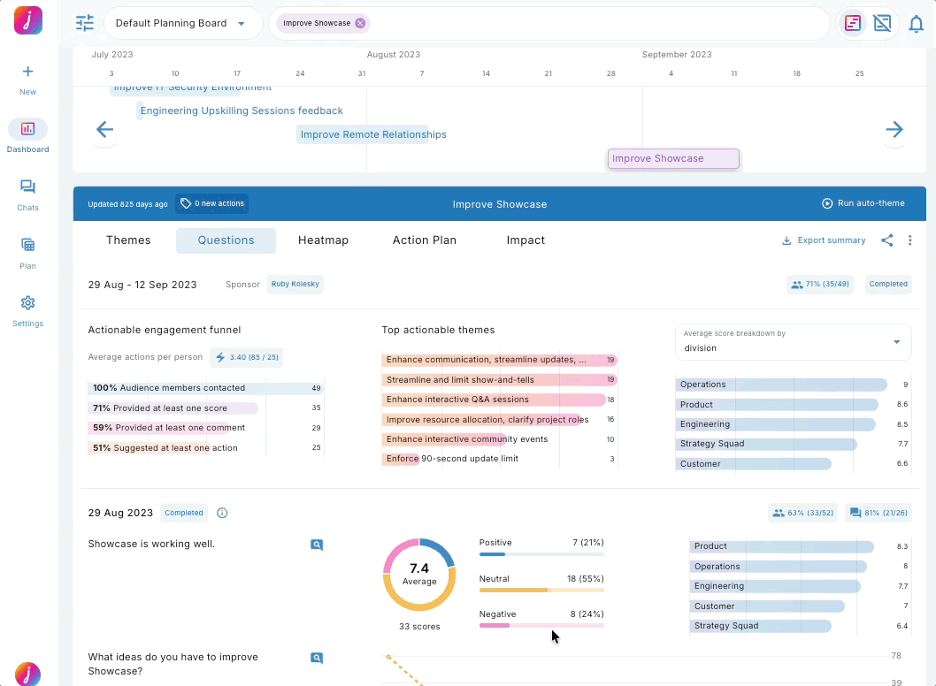936x686 pixels.
Task: Open the filter sliders icon
Action: click(85, 23)
